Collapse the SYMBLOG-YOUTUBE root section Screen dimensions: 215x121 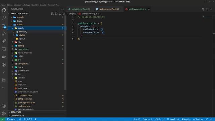tap(19, 14)
